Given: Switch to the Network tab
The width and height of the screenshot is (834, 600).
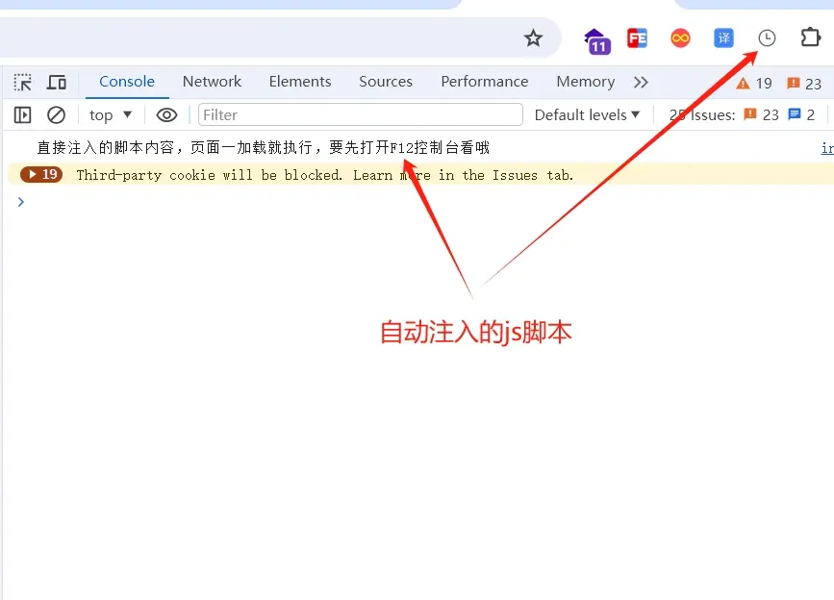Looking at the screenshot, I should point(212,82).
